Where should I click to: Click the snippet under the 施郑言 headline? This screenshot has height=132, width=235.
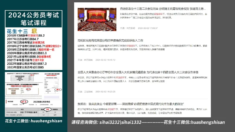(x=142, y=111)
